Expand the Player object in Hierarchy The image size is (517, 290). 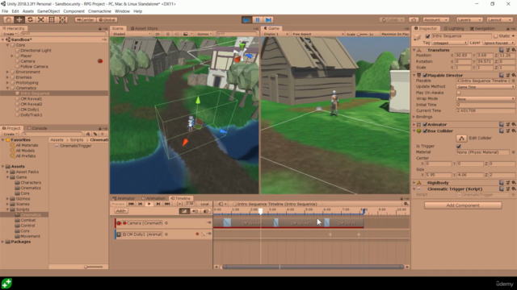(12, 56)
